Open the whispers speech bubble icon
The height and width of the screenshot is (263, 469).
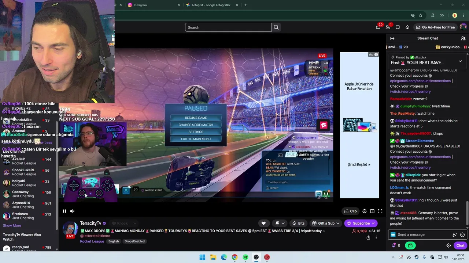pyautogui.click(x=398, y=27)
